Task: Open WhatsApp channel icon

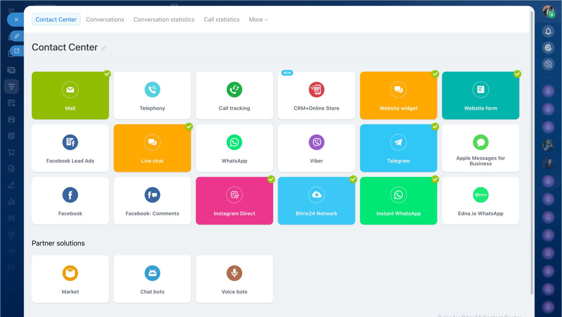Action: coord(234,142)
